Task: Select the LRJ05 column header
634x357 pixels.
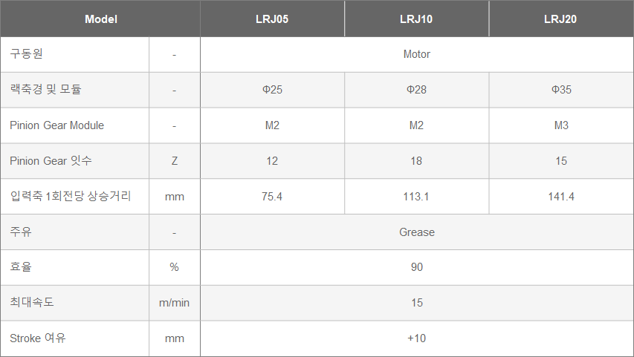Action: [x=272, y=19]
